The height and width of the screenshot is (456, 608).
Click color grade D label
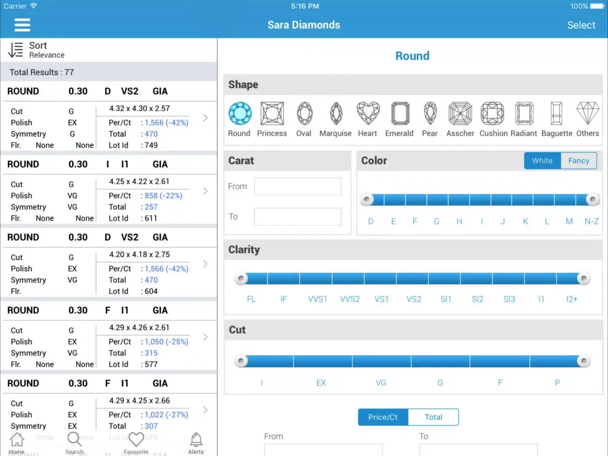point(371,222)
